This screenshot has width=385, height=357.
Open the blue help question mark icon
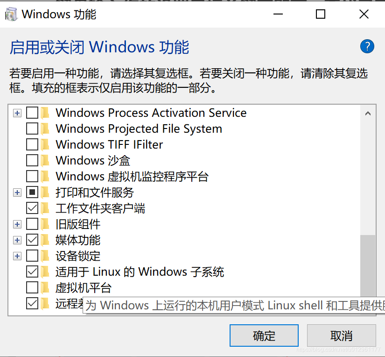point(367,46)
